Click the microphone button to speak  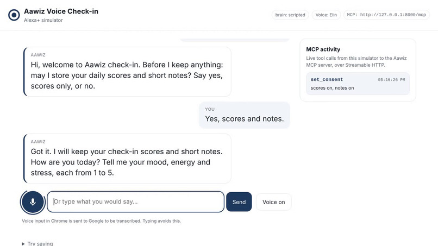point(33,202)
